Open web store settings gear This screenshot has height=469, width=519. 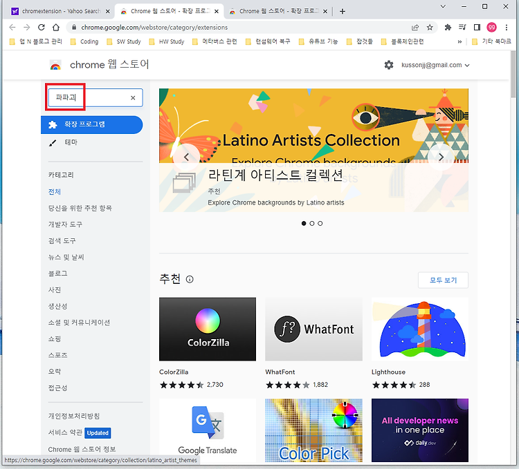pyautogui.click(x=389, y=65)
